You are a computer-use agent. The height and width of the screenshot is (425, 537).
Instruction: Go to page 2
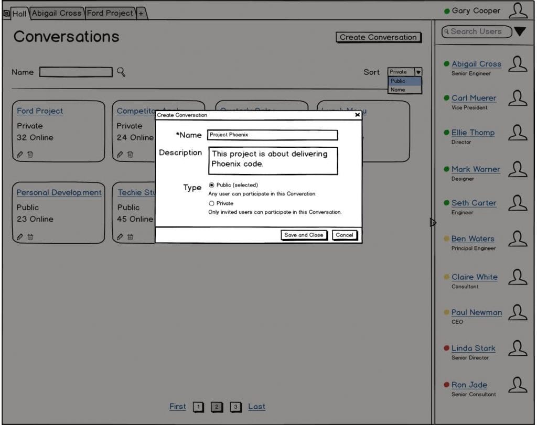217,407
